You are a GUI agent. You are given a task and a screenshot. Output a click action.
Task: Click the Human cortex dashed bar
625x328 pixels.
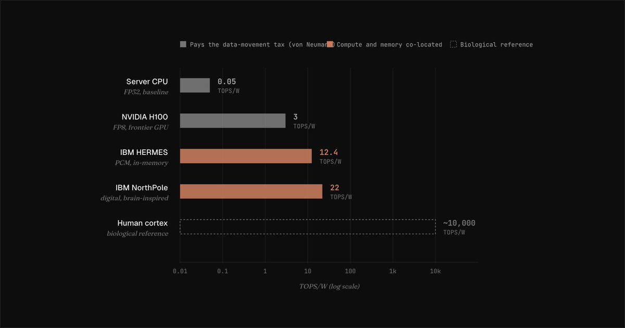[308, 226]
